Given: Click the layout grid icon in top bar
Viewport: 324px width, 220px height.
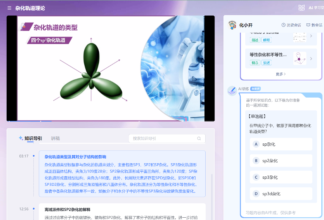Looking at the screenshot, I should [x=301, y=8].
